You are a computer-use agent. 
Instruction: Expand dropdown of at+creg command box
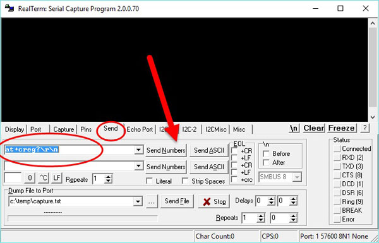tap(138, 150)
